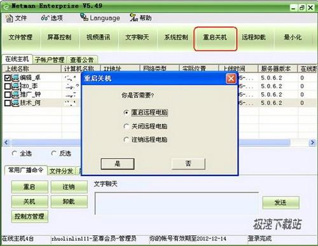
Task: Click the Language menu icon
Action: click(84, 17)
